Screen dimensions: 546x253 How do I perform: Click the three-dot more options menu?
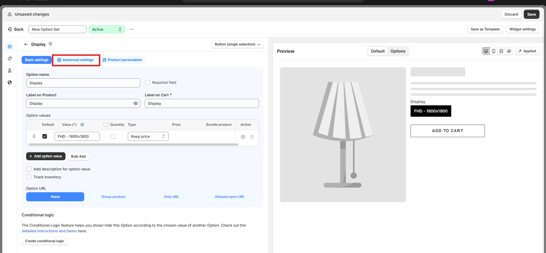point(131,29)
